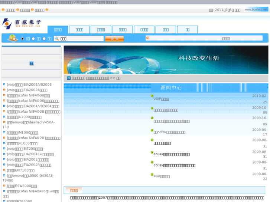Click bullet icon next to ESW8000 product
This screenshot has height=202, width=270.
tap(4, 185)
